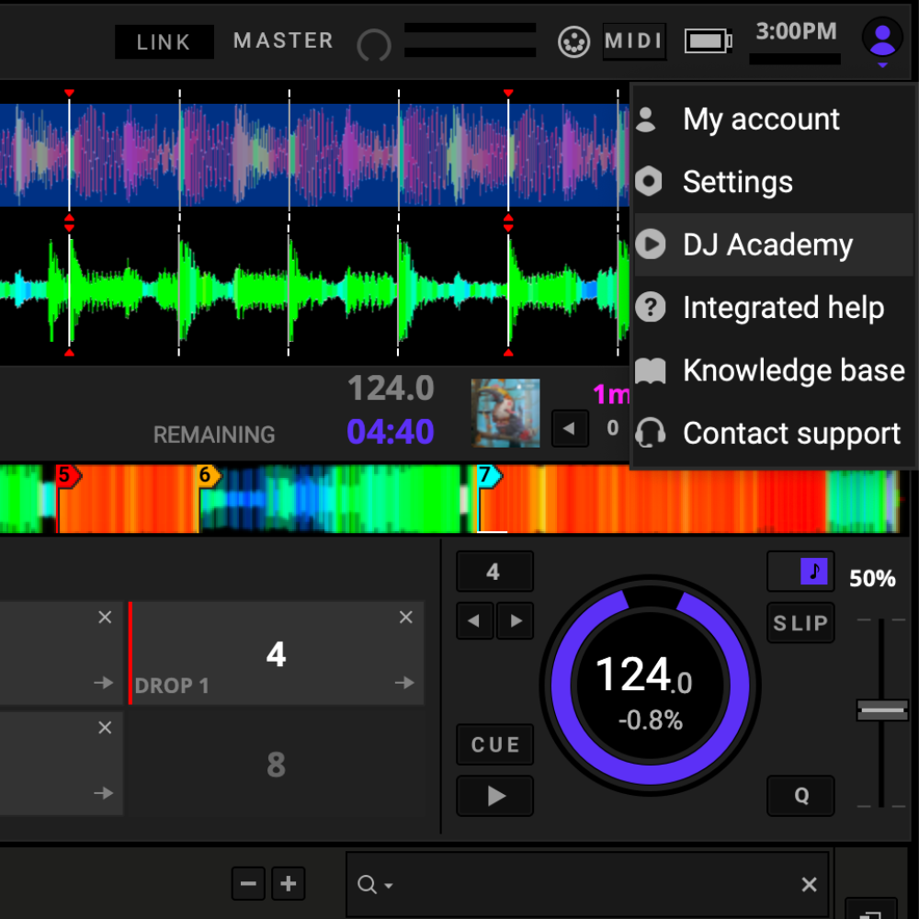This screenshot has width=919, height=919.
Task: Click the track album artwork
Action: click(505, 413)
